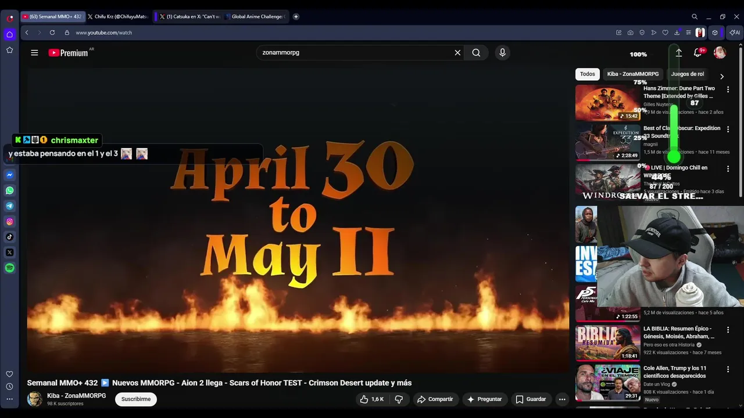Dislike the video
This screenshot has height=418, width=744.
click(399, 399)
